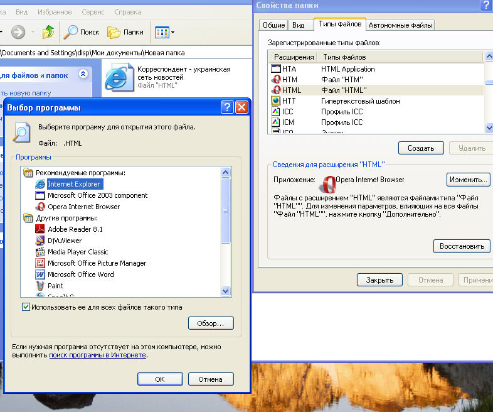493x412 pixels.
Task: Click Отмена in Выбор программы dialog
Action: pyautogui.click(x=211, y=379)
